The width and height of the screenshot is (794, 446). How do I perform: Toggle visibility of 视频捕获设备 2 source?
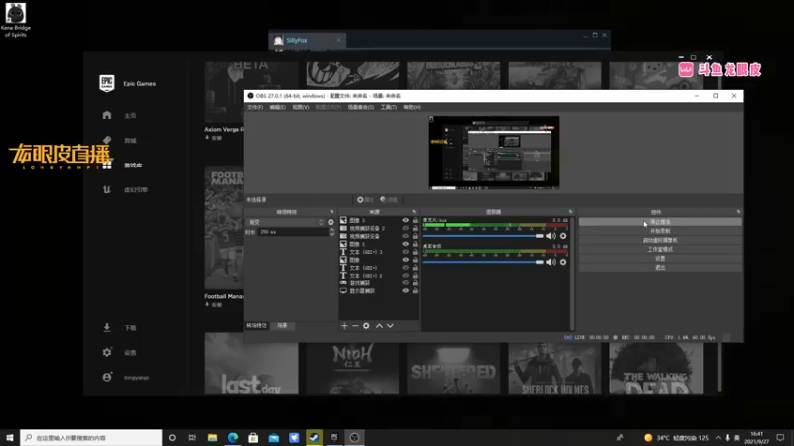click(406, 228)
